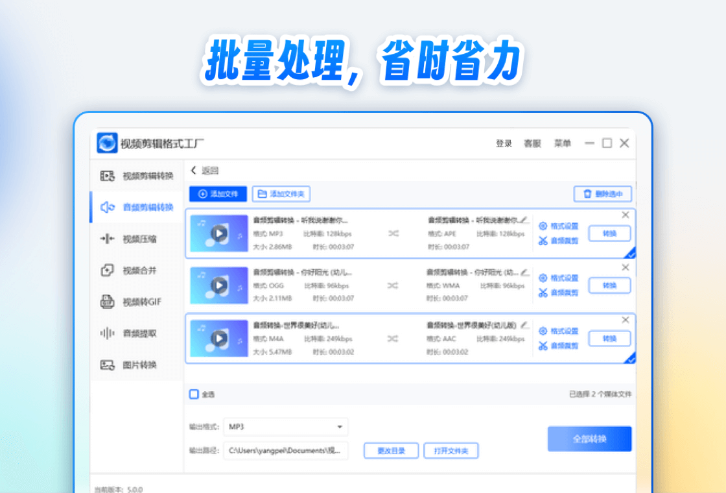Open 图片转换 in the sidebar

(x=137, y=365)
